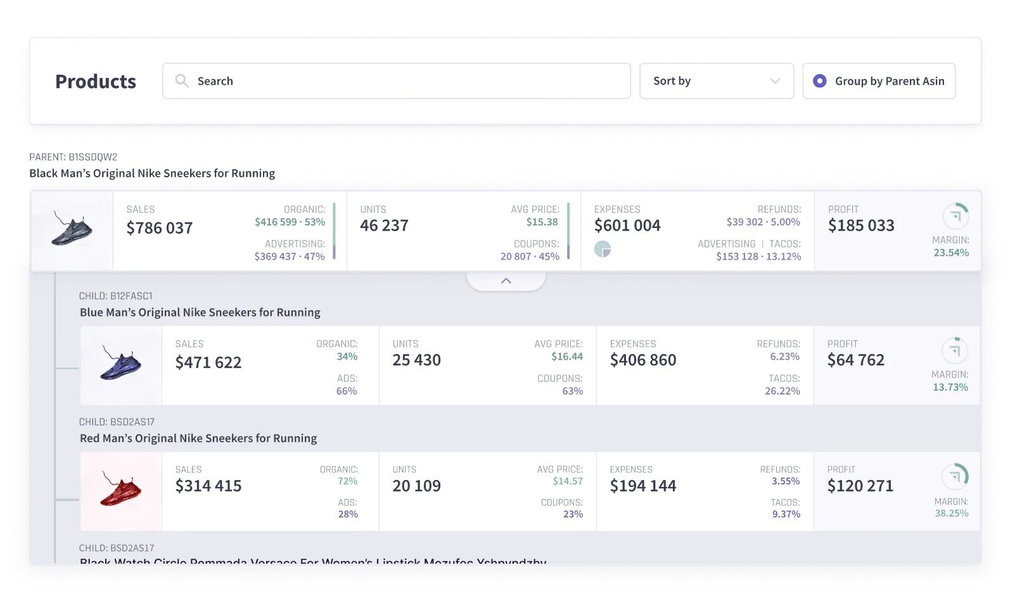Click the parent sales value $786 037
The height and width of the screenshot is (601, 1015).
160,228
